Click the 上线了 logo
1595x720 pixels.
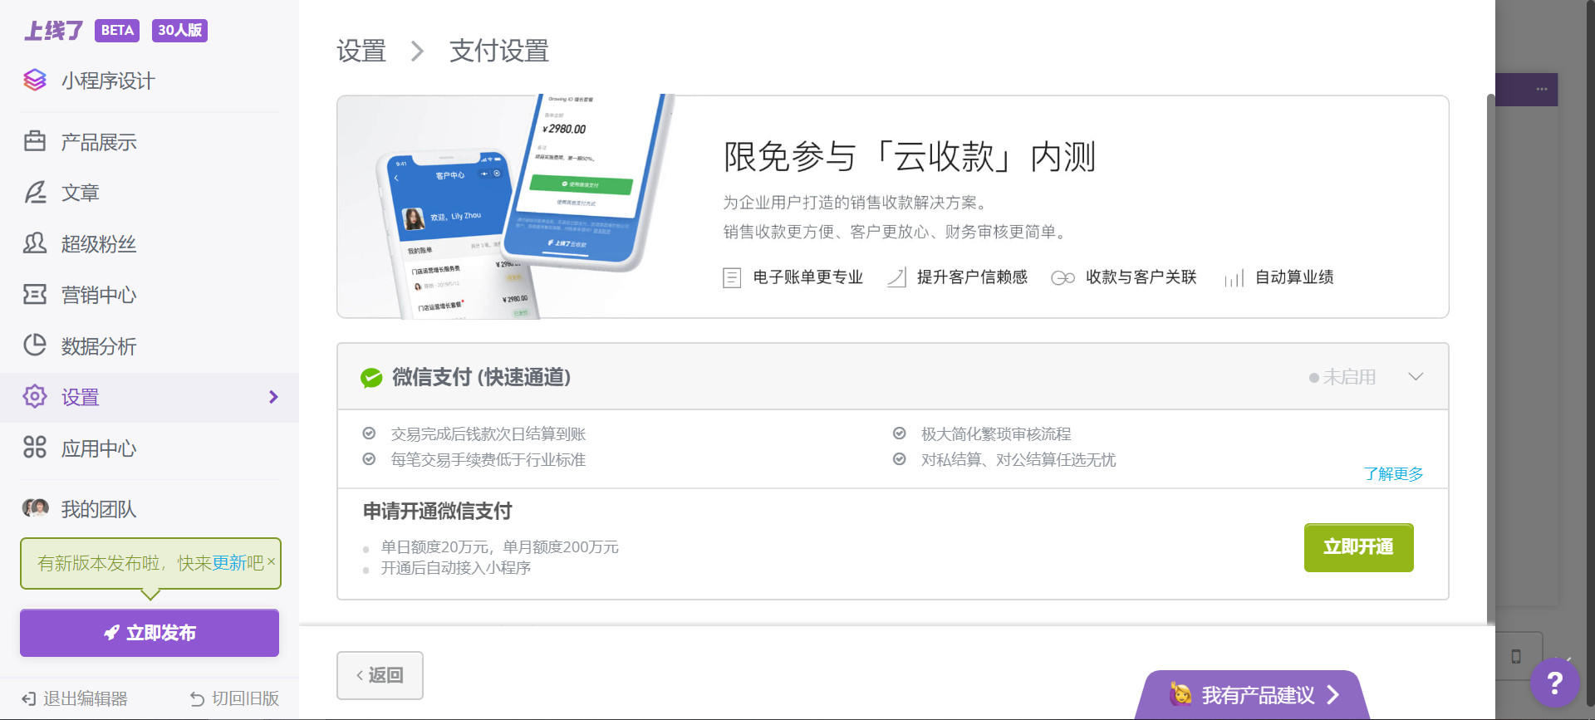(x=53, y=31)
